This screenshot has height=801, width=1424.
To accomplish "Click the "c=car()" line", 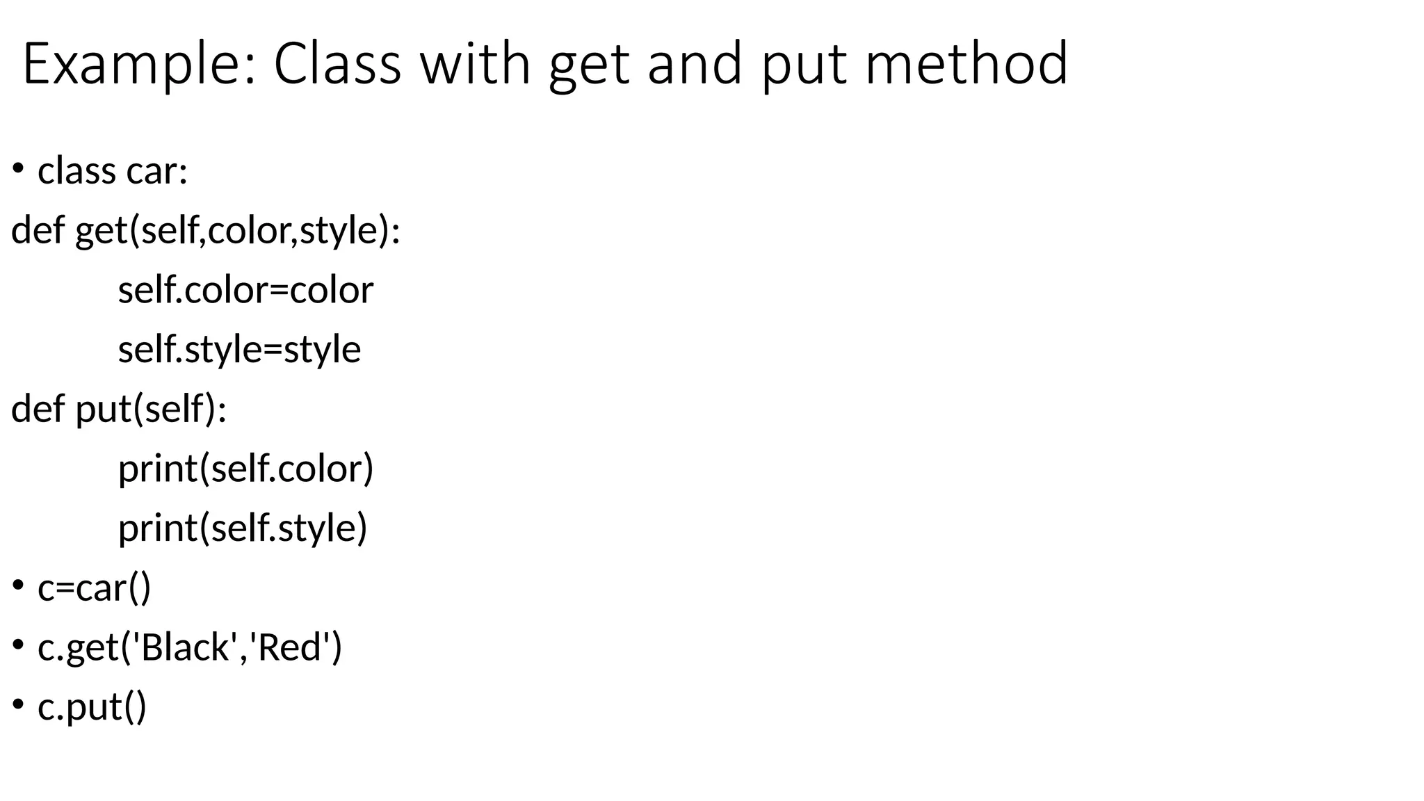I will click(x=94, y=588).
